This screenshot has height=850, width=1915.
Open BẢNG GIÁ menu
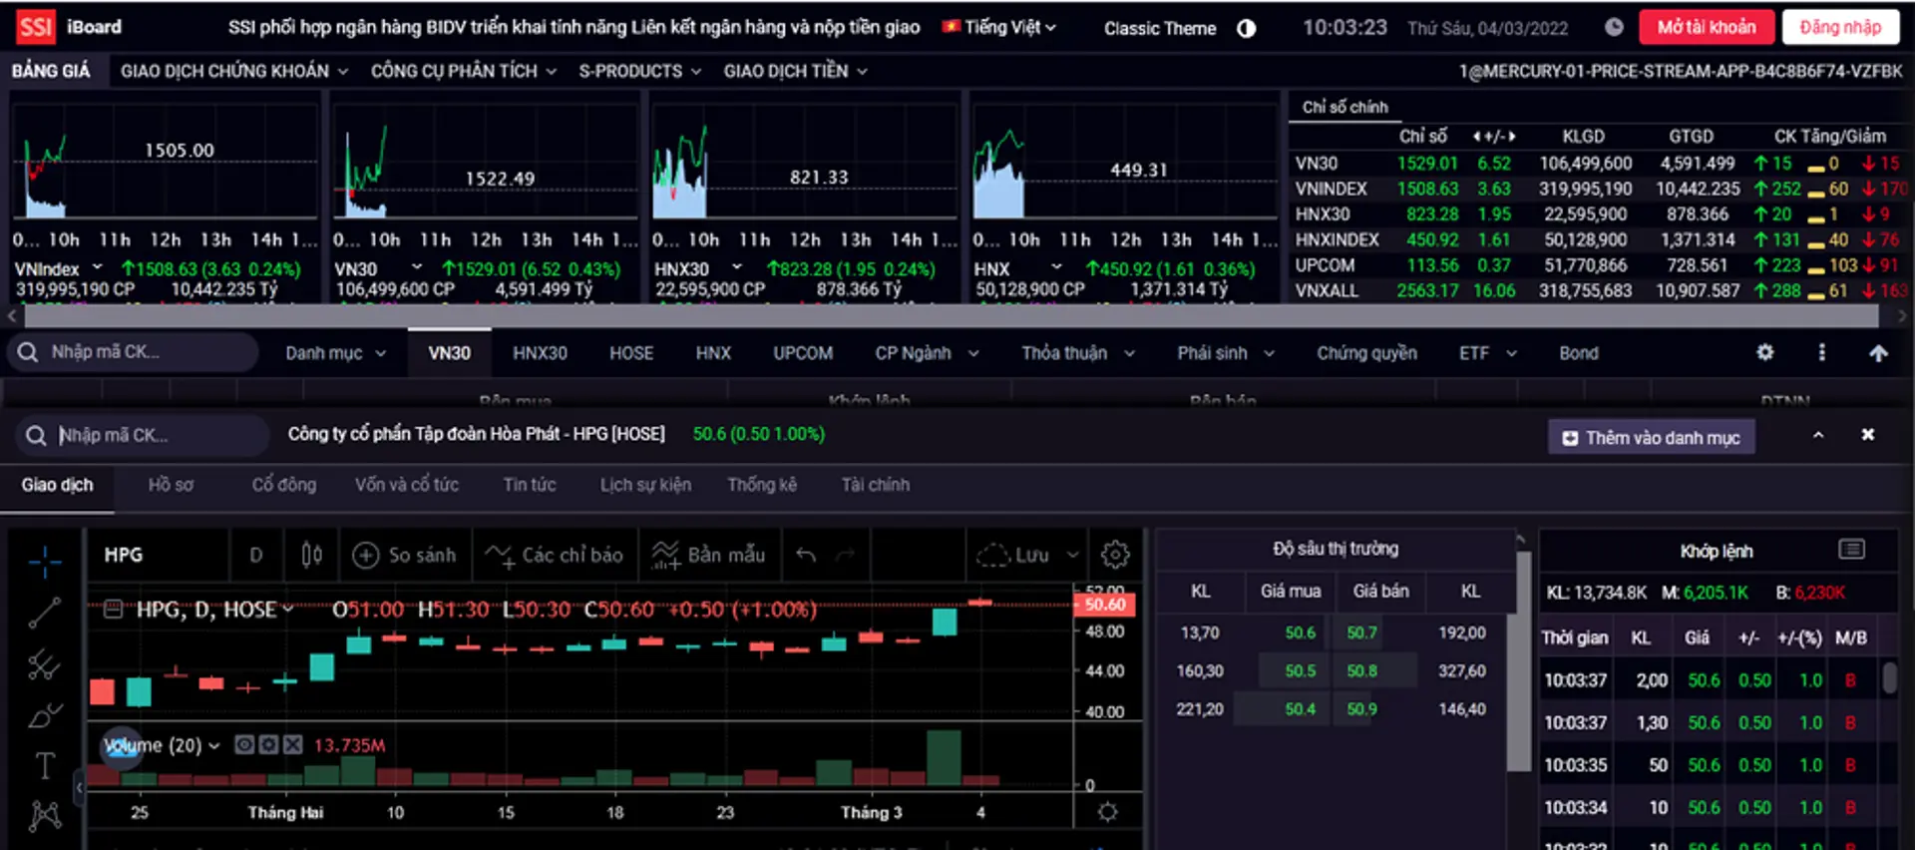tap(51, 71)
